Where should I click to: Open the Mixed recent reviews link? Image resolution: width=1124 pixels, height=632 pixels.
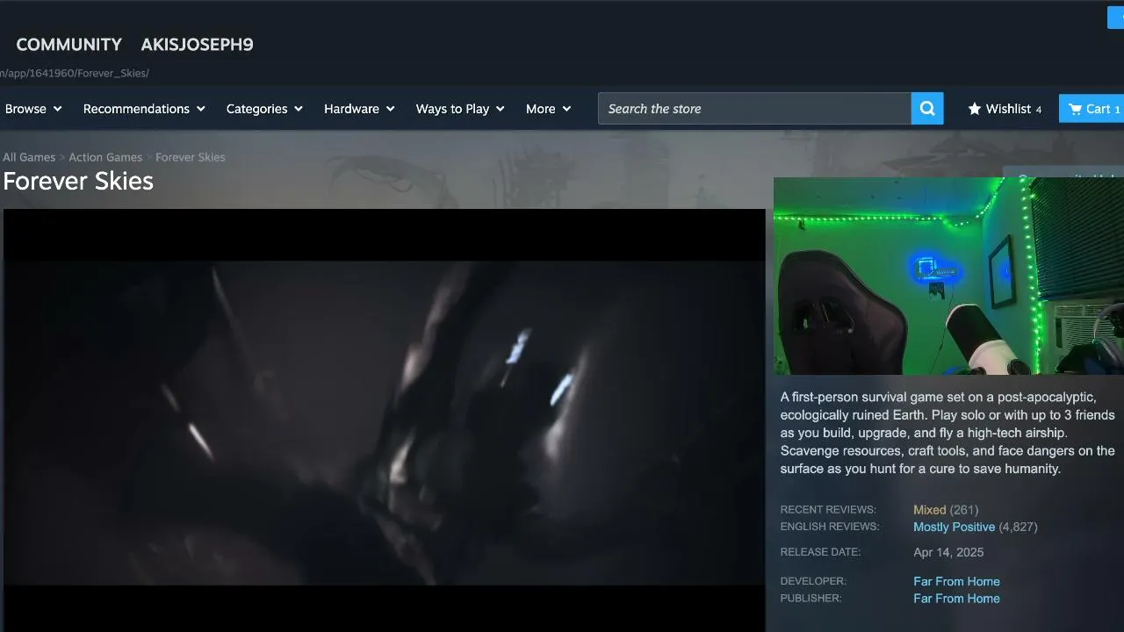[x=930, y=510]
